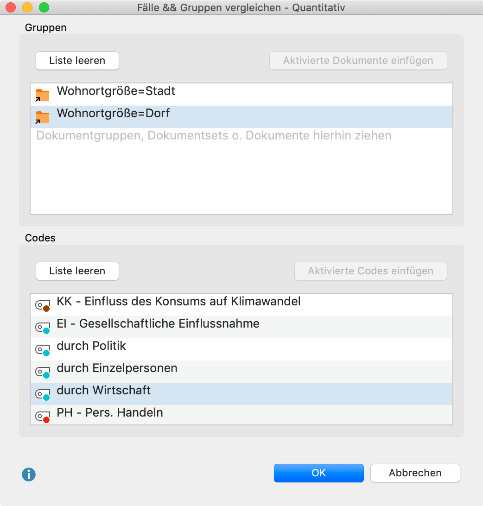Select the durch Politik code entry

(x=91, y=346)
